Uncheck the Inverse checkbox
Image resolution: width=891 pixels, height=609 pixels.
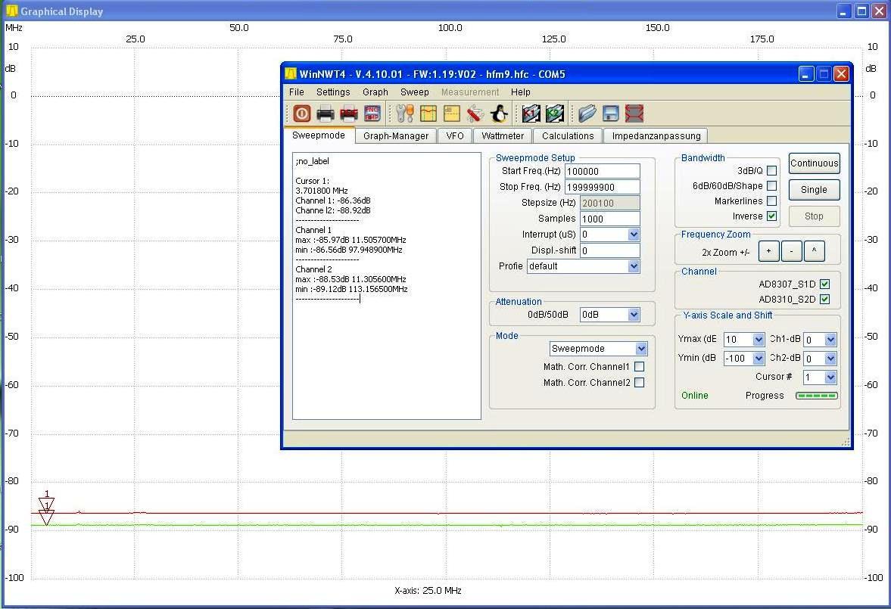click(771, 216)
